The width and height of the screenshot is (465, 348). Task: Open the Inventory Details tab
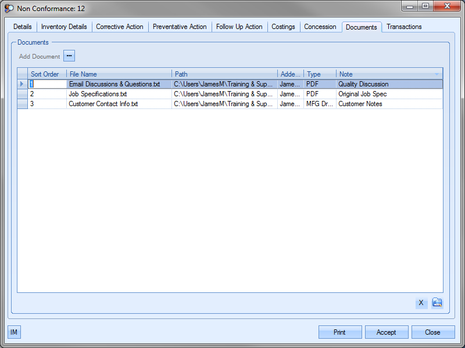(x=64, y=27)
